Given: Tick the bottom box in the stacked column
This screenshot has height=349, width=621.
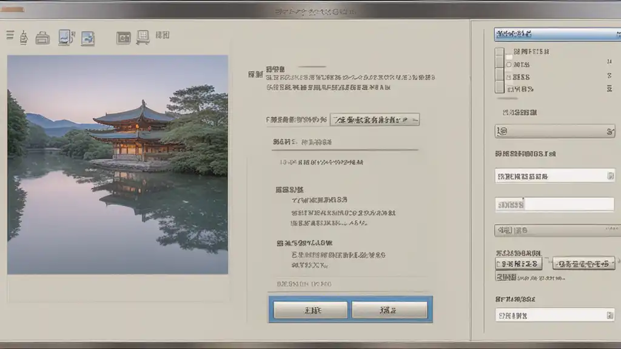Looking at the screenshot, I should click(500, 87).
